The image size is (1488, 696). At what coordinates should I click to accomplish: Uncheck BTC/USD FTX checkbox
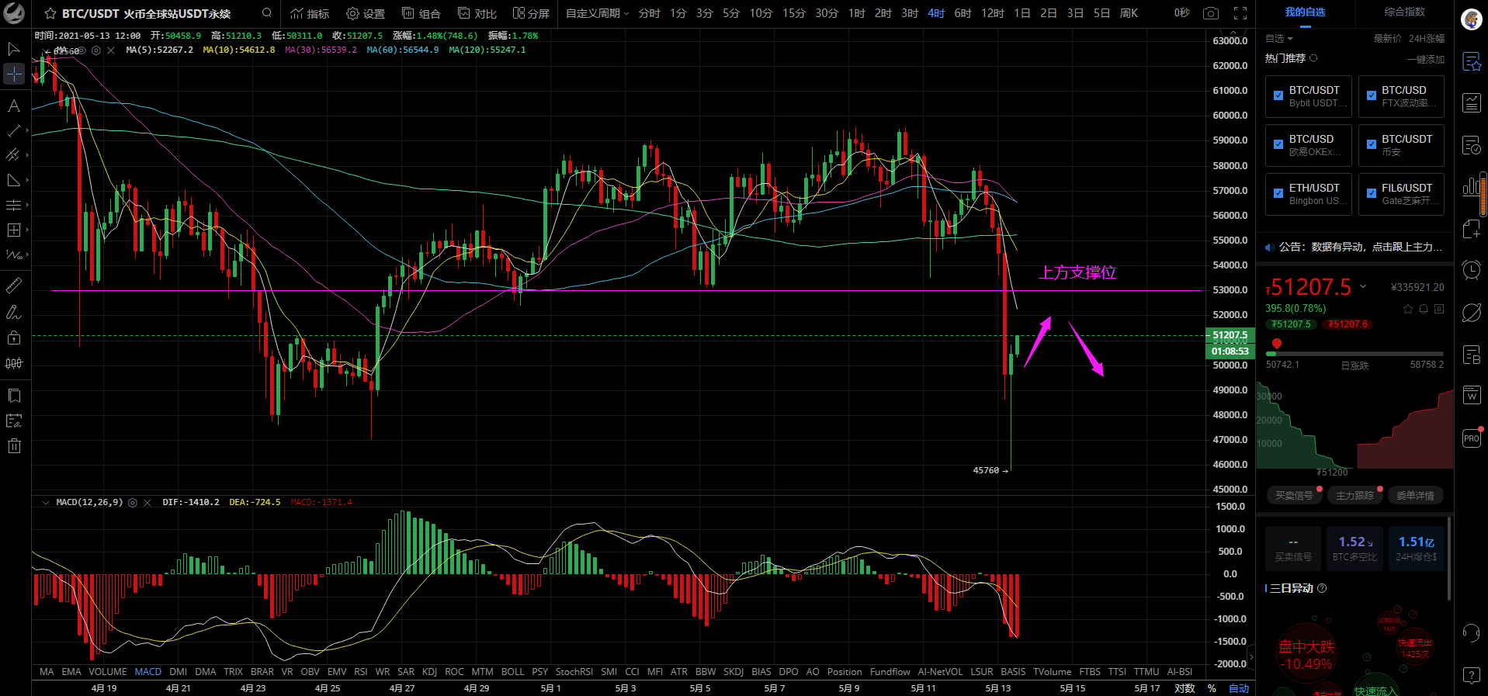[x=1372, y=96]
